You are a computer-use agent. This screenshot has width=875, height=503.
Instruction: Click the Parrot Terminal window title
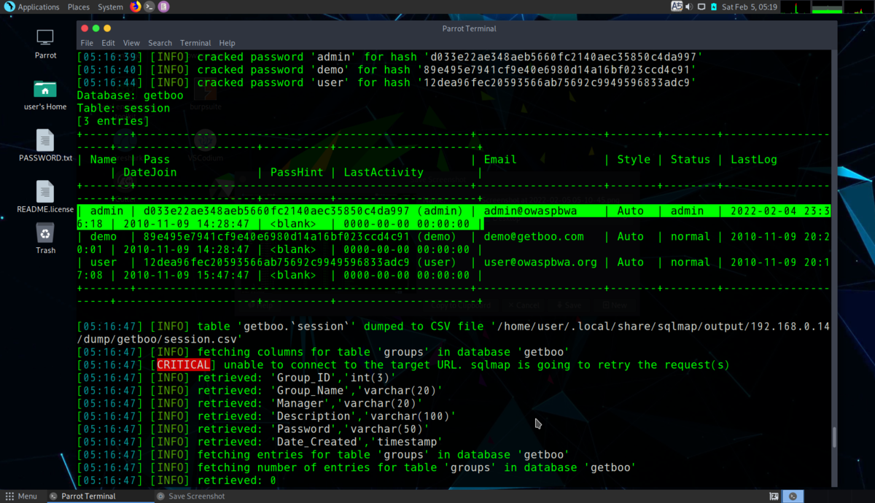point(469,28)
